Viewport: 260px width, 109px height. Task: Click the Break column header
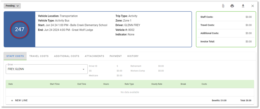click(x=183, y=84)
